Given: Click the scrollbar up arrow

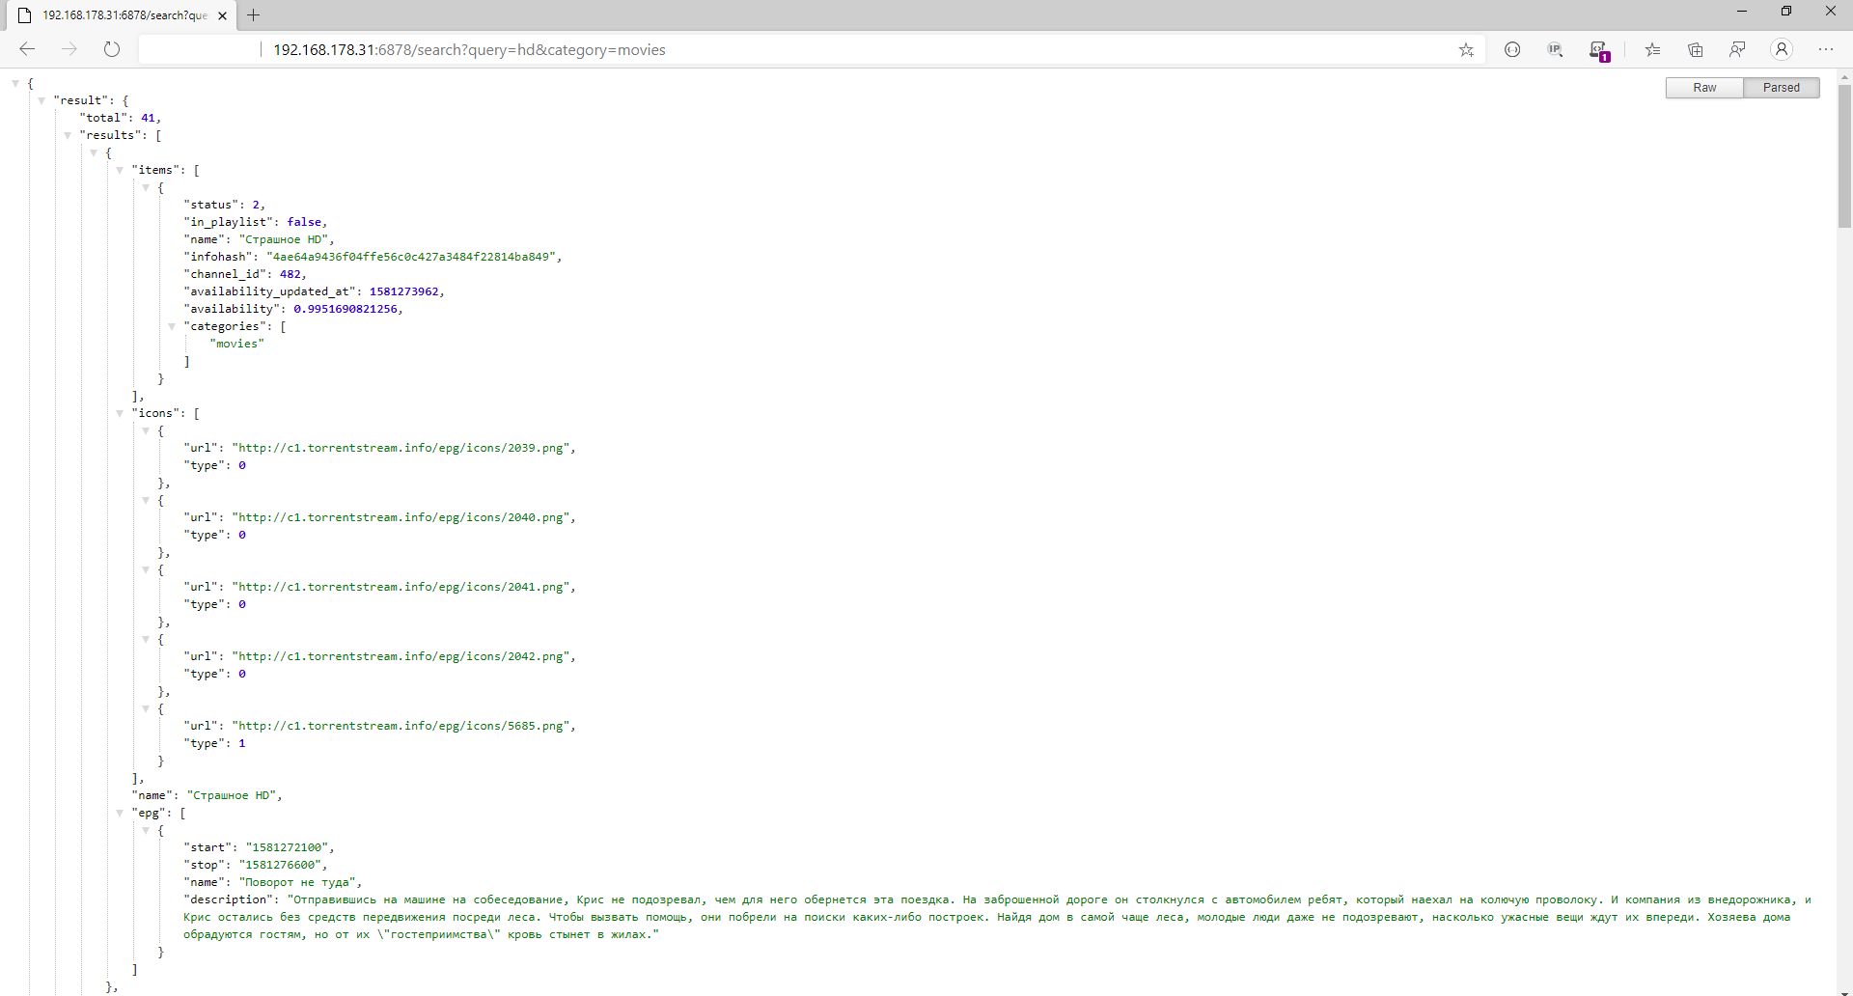Looking at the screenshot, I should (1844, 76).
